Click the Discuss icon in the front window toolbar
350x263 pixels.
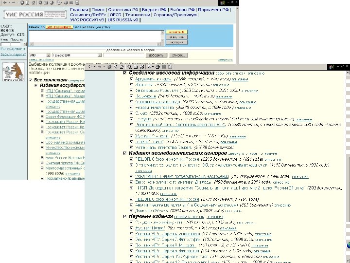170,67
